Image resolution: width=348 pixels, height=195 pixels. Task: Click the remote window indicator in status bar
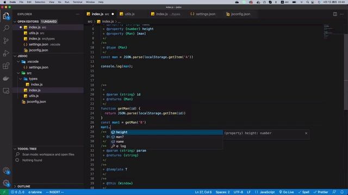point(4,192)
